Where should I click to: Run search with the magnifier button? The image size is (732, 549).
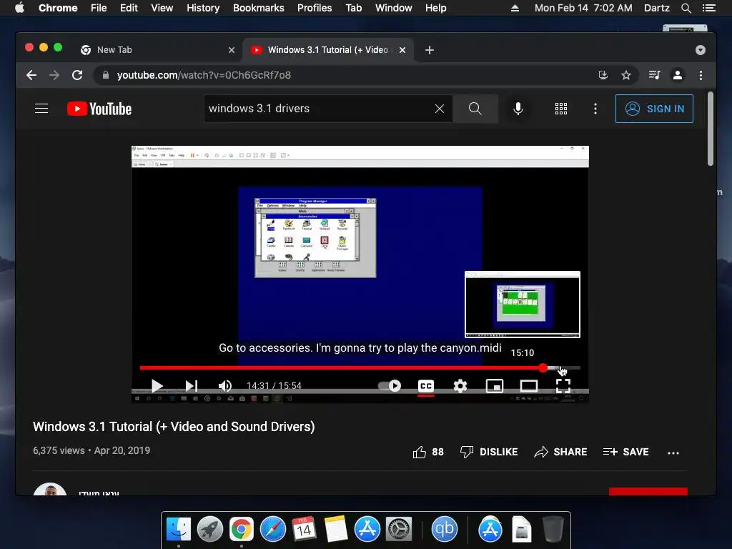click(475, 109)
